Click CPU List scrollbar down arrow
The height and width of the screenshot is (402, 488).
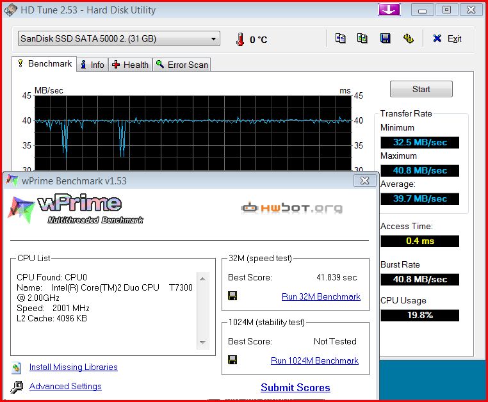pyautogui.click(x=202, y=342)
